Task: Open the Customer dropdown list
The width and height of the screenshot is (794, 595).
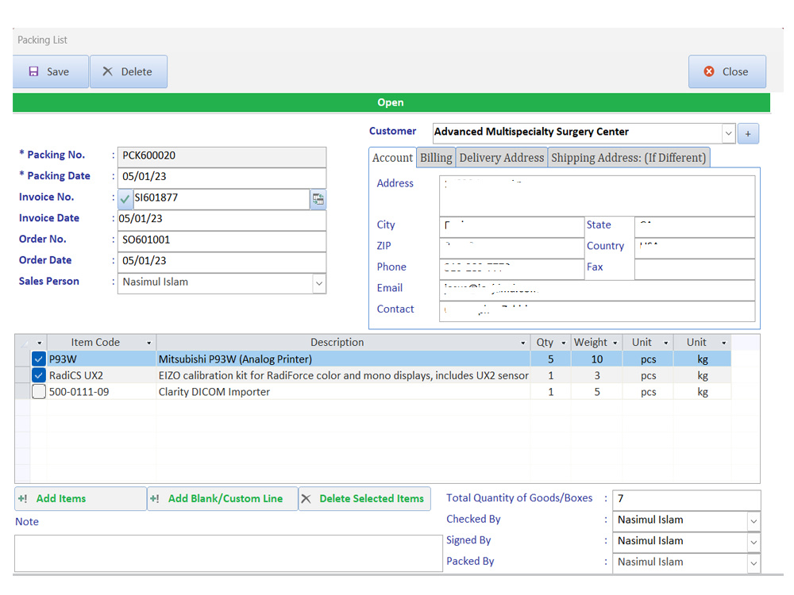Action: [728, 133]
